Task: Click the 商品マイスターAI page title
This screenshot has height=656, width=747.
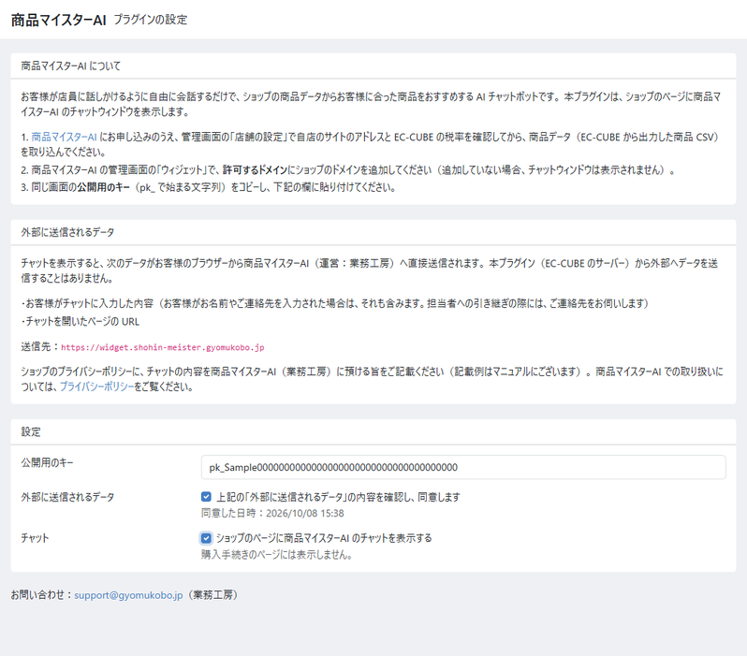Action: point(58,20)
